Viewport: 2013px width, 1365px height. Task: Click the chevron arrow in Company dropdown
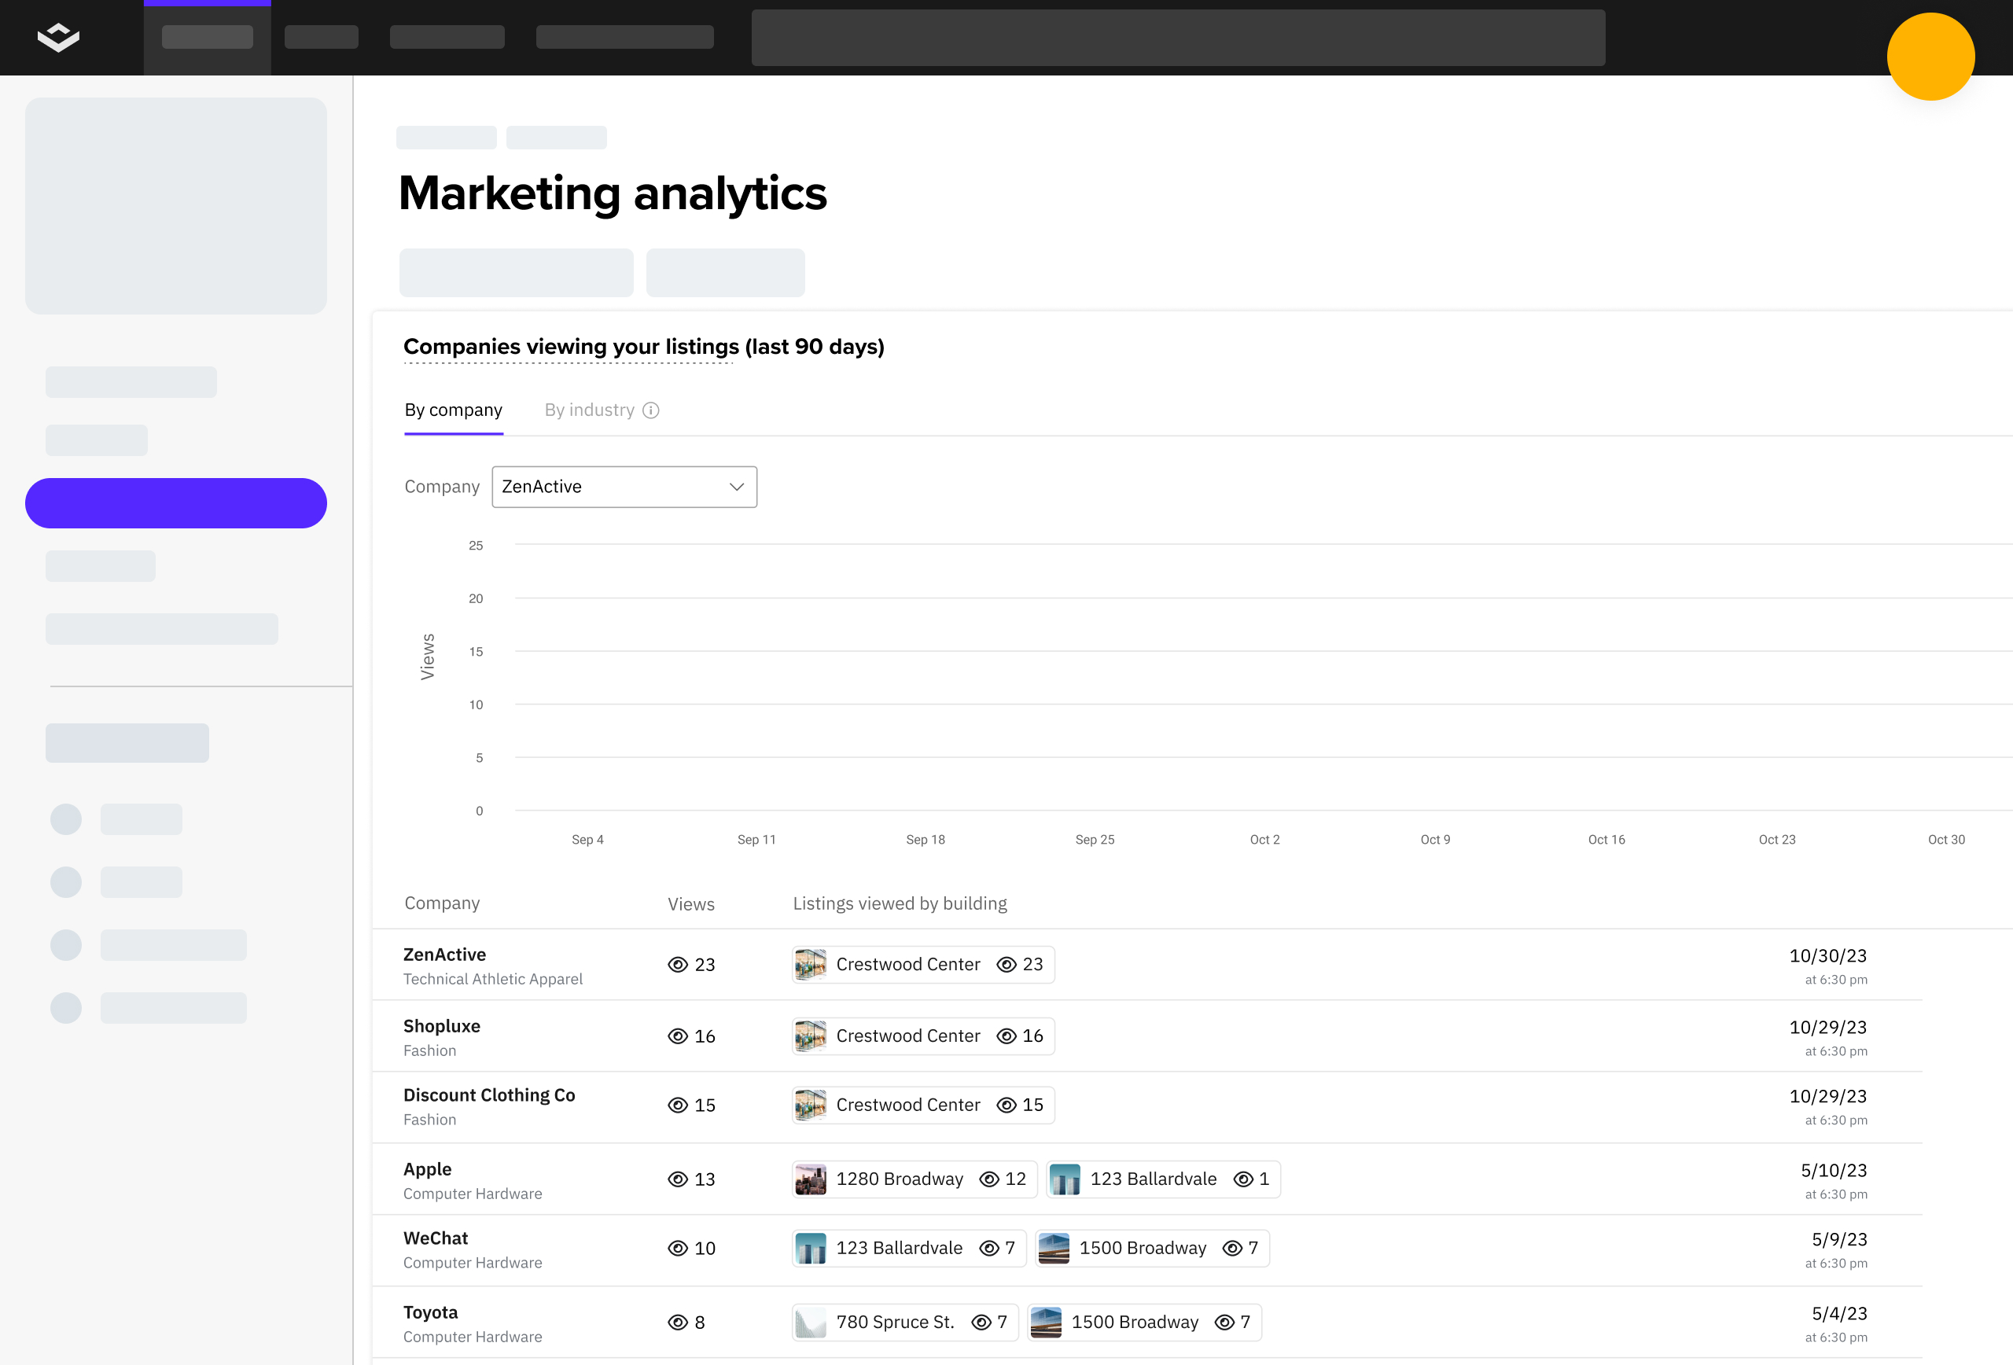(x=736, y=487)
